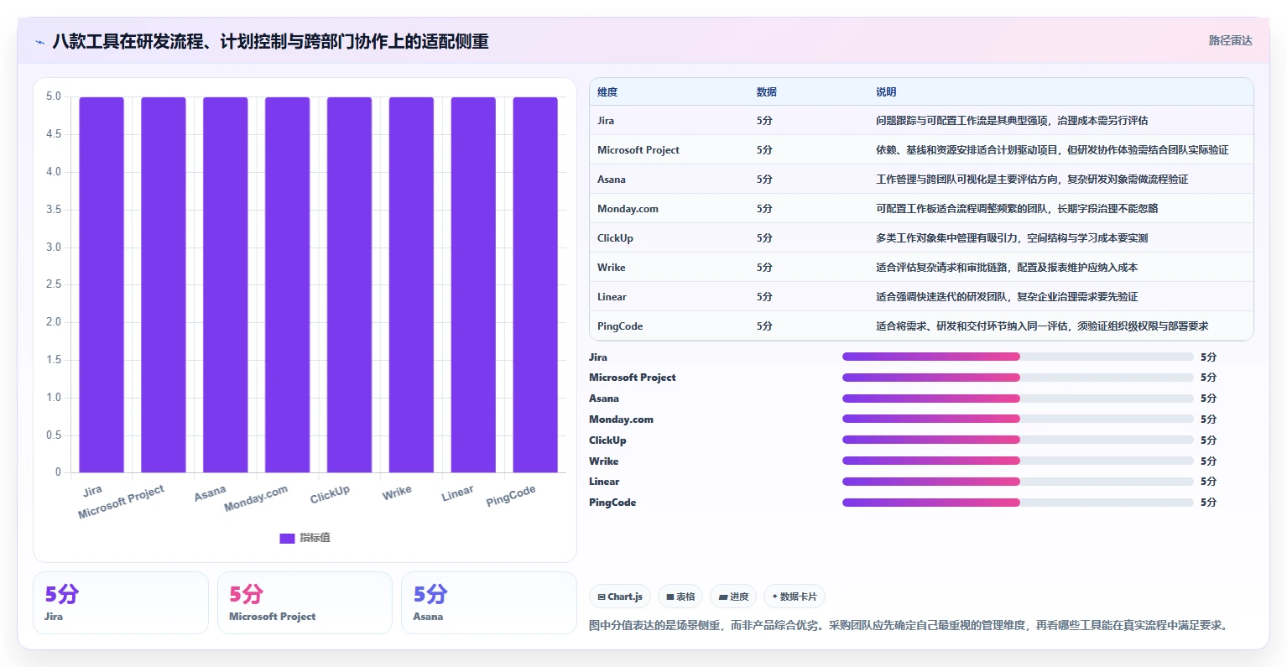The image size is (1287, 667).
Task: Click the Linear bar in the chart
Action: (473, 284)
